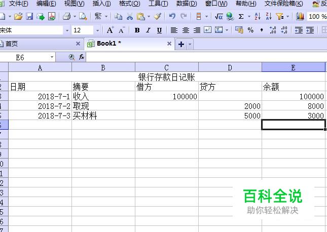
Task: Apply AutoSum with the sigma icon
Action: tap(241, 17)
